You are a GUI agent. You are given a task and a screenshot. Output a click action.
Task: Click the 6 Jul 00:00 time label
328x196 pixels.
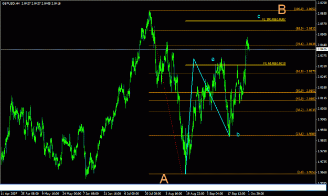pos(132,194)
